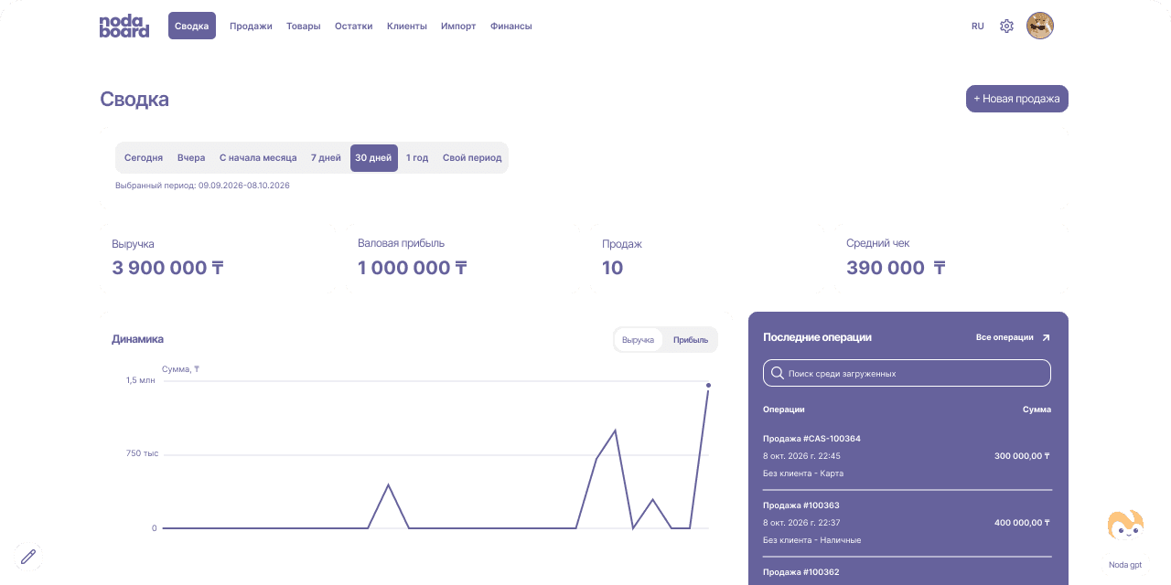Select the Сегодня period filter

tap(144, 158)
